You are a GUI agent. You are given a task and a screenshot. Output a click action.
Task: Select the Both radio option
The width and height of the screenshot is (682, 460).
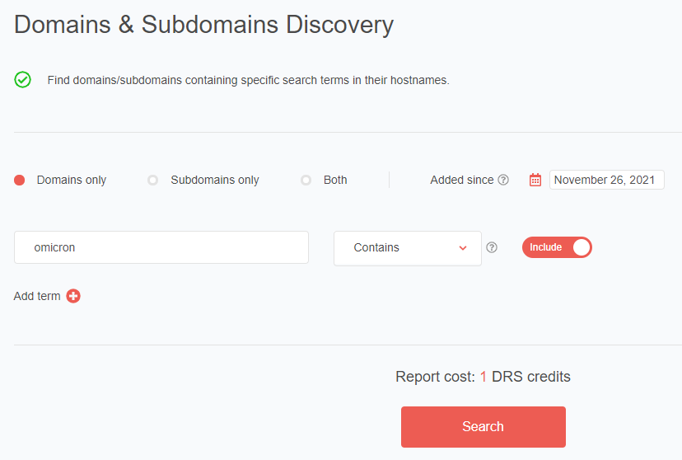pyautogui.click(x=306, y=180)
